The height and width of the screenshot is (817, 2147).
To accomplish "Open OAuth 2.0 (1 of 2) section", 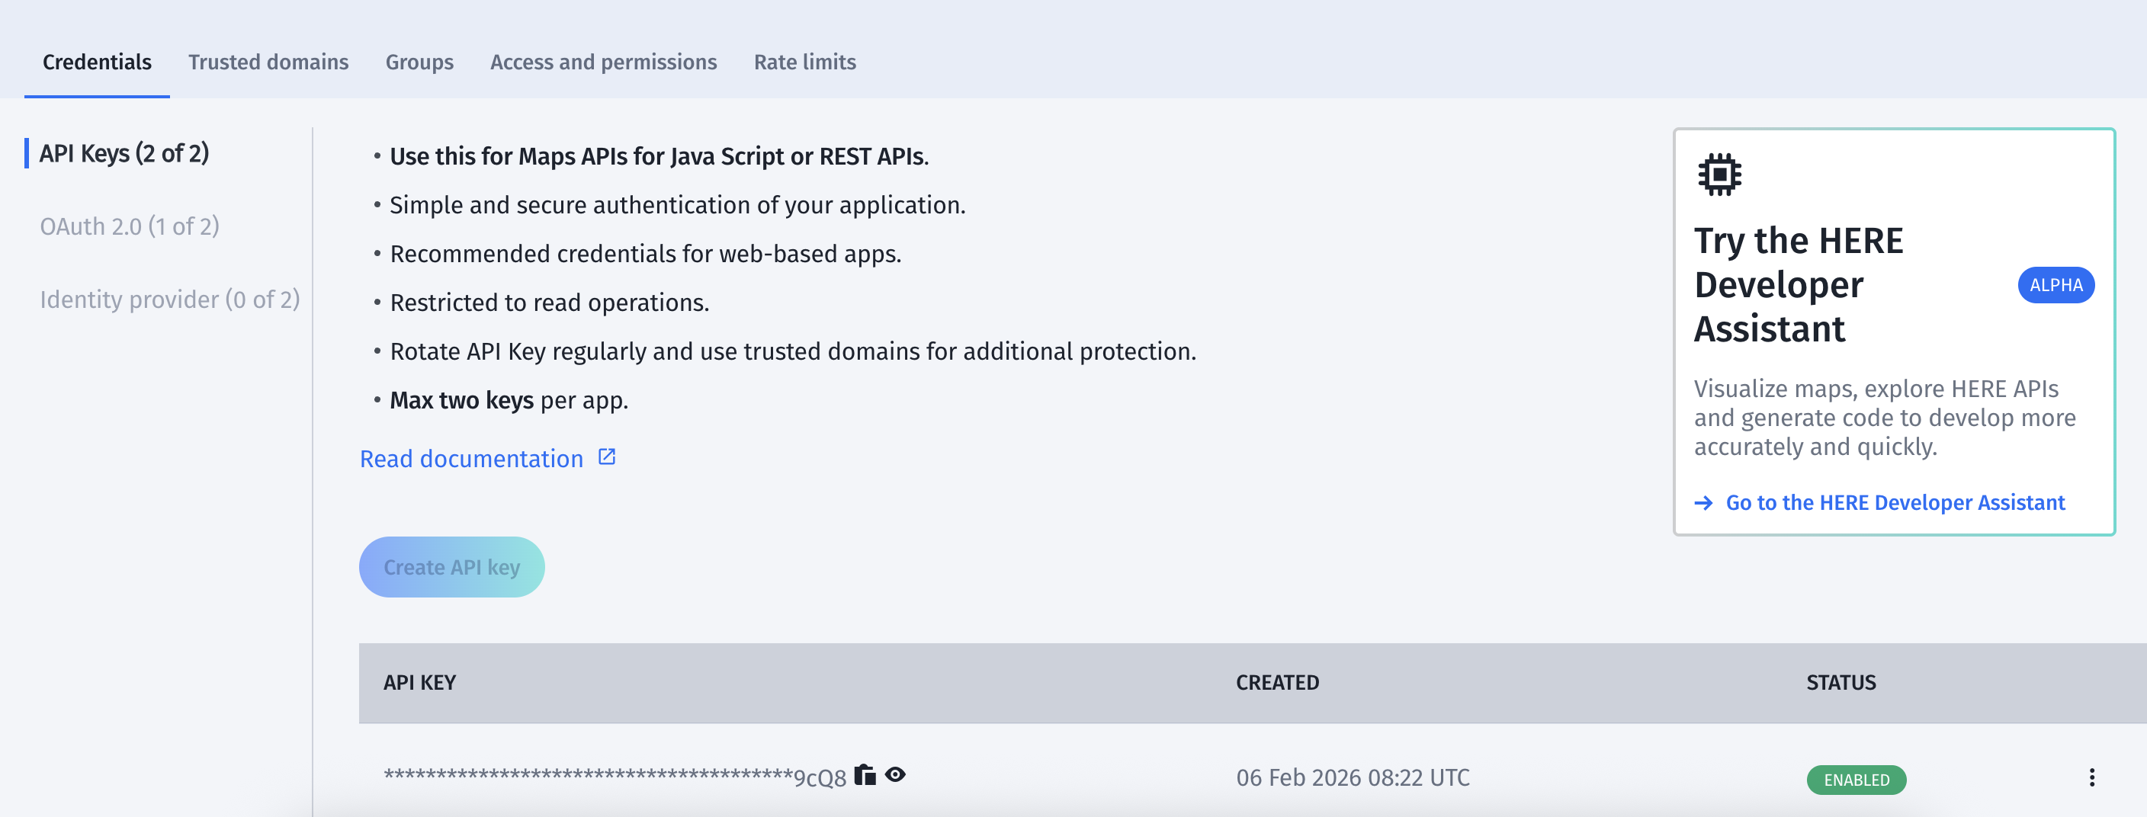I will pyautogui.click(x=129, y=226).
